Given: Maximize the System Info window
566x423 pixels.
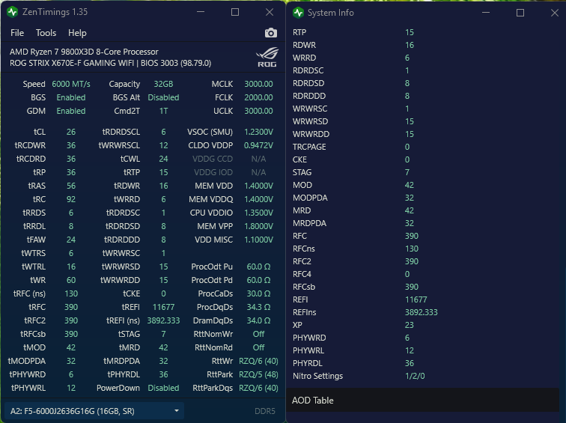Looking at the screenshot, I should pos(520,13).
